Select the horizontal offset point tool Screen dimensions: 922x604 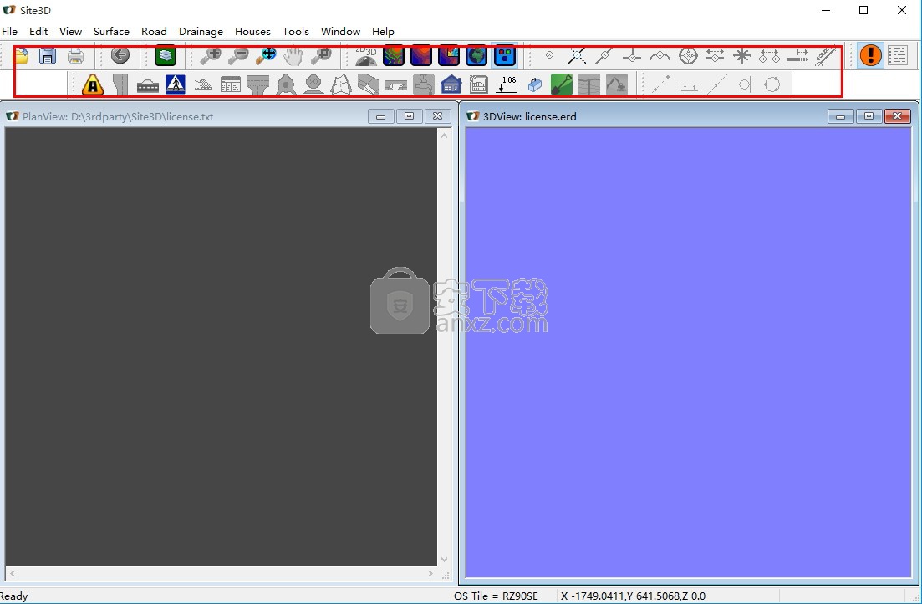[x=715, y=56]
